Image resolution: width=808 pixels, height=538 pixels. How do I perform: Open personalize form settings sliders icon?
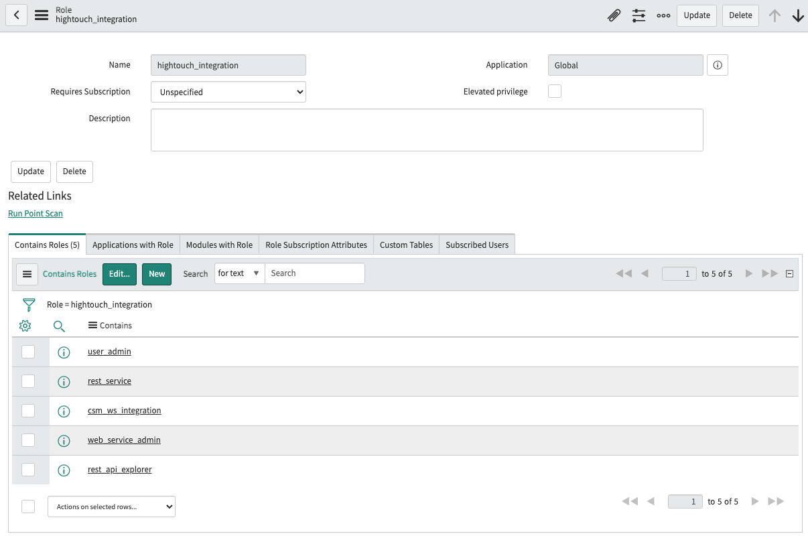click(638, 15)
